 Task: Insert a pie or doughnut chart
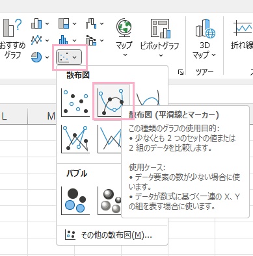tap(36, 57)
